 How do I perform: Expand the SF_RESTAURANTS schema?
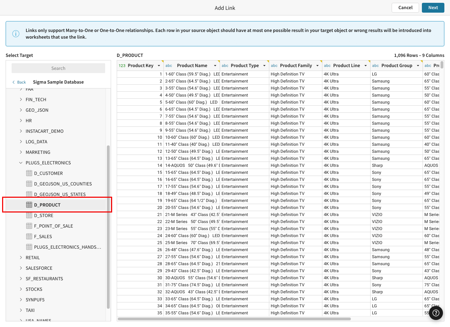tap(21, 279)
